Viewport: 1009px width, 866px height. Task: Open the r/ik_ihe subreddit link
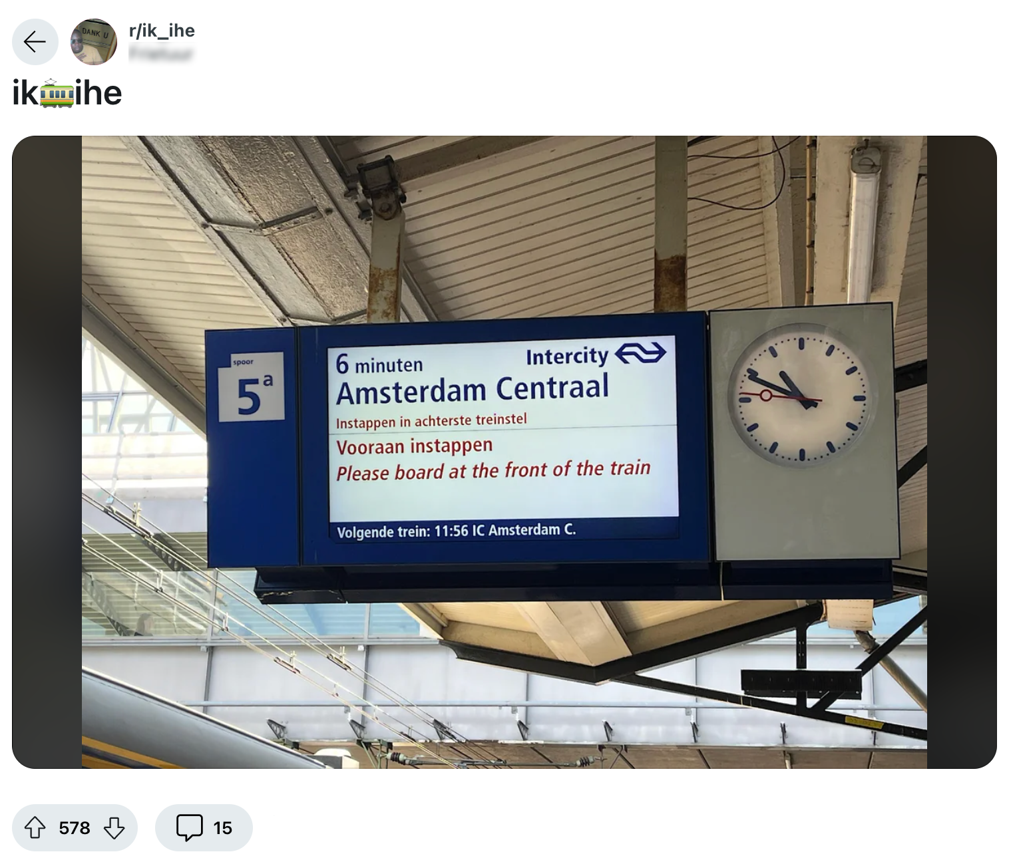162,31
